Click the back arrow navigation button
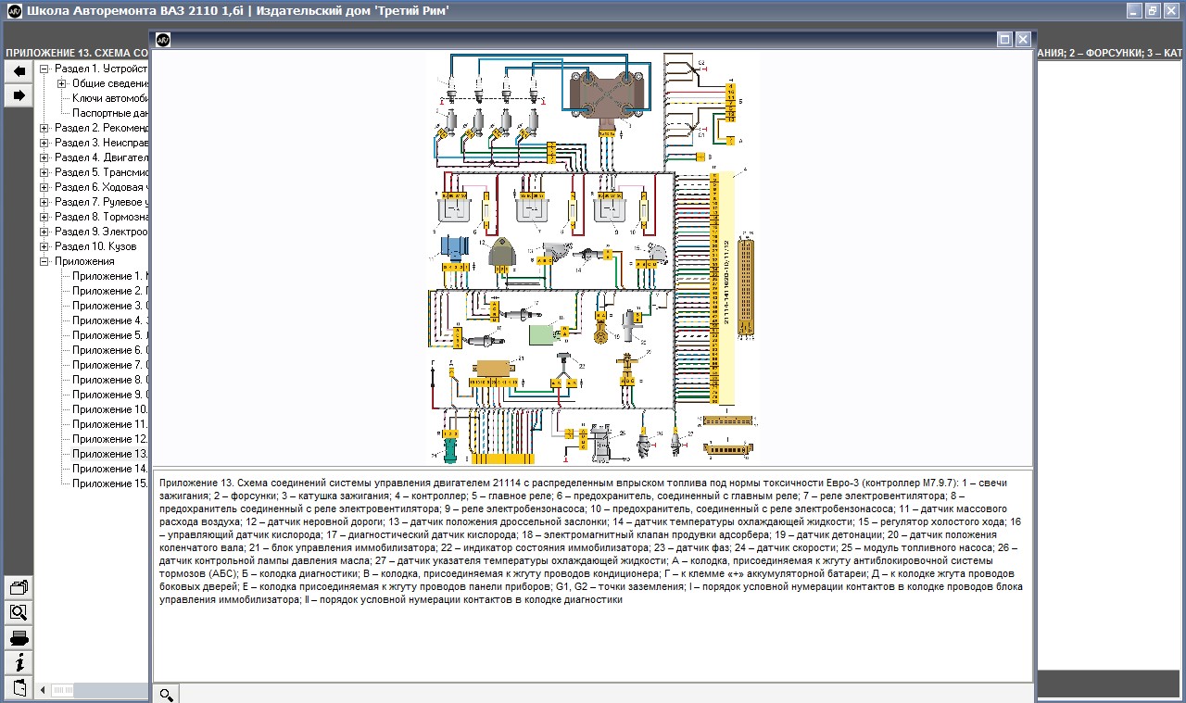This screenshot has height=703, width=1186. pos(19,71)
